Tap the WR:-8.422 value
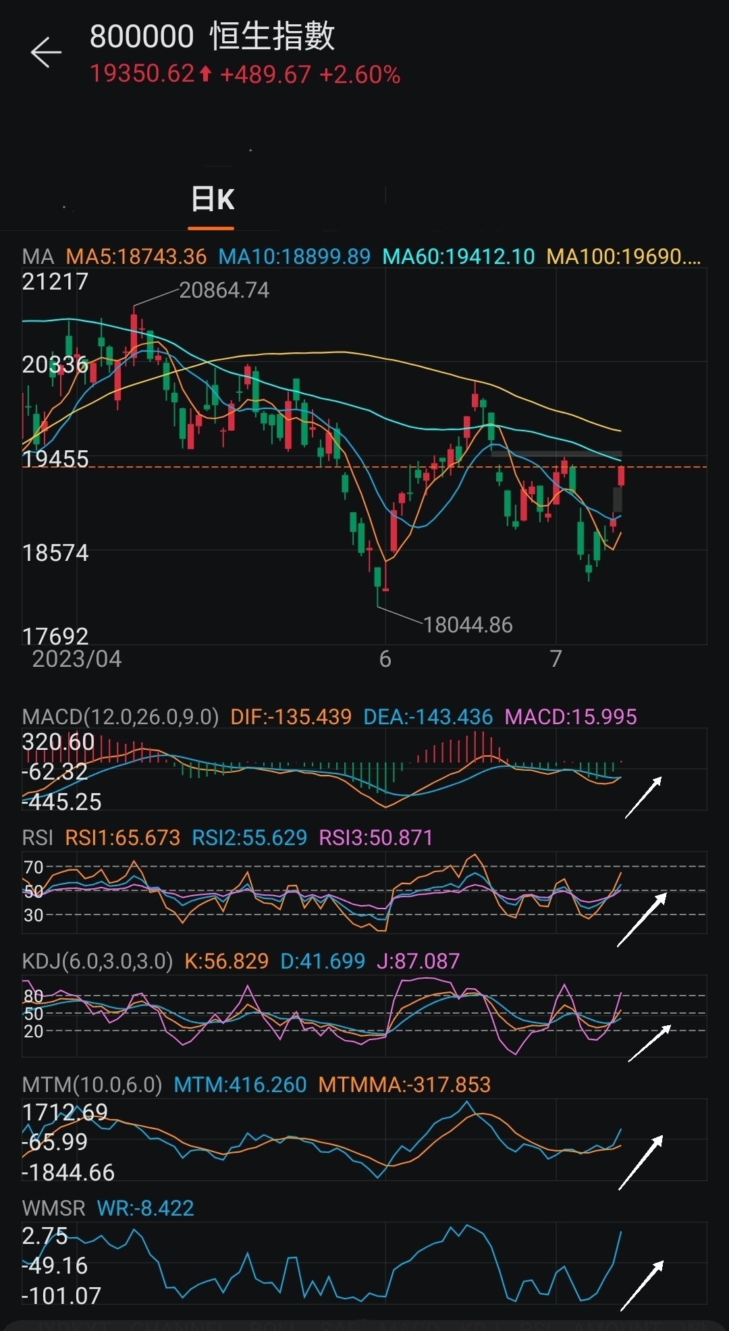Image resolution: width=729 pixels, height=1331 pixels. point(146,1208)
